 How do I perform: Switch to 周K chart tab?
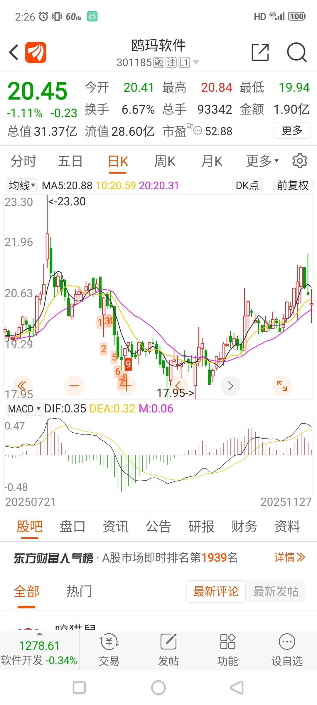click(165, 161)
